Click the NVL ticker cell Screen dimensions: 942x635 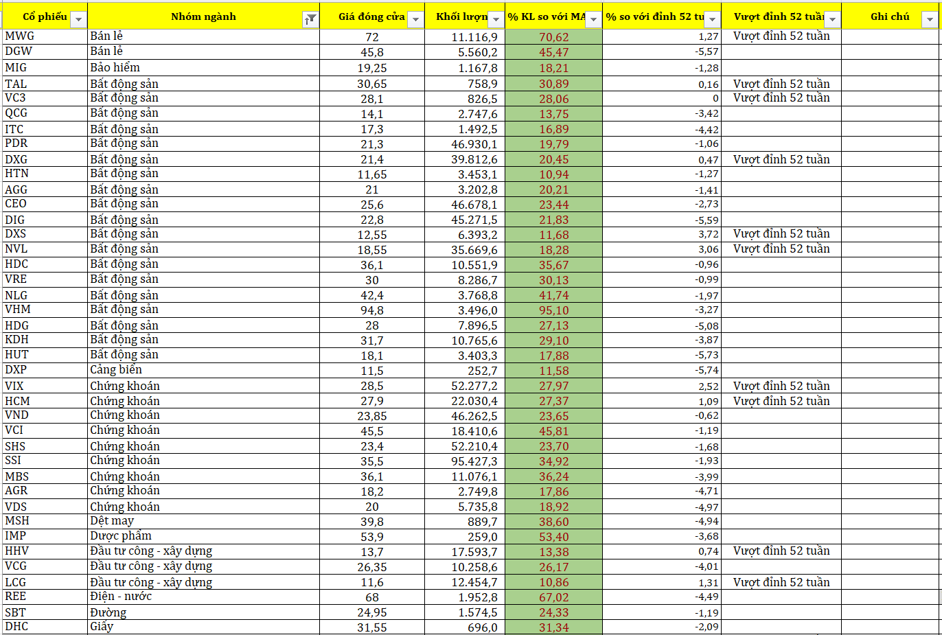point(45,249)
